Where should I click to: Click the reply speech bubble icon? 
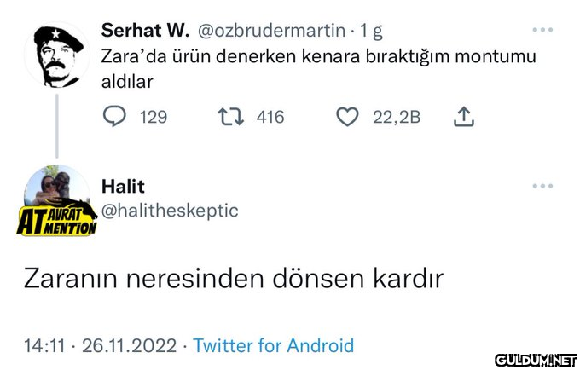point(114,117)
